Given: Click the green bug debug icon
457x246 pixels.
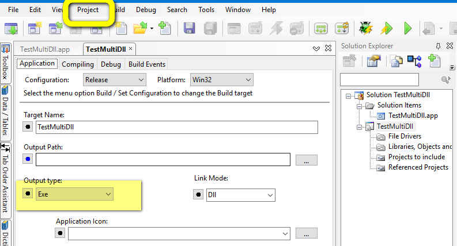Looking at the screenshot, I should 364,28.
